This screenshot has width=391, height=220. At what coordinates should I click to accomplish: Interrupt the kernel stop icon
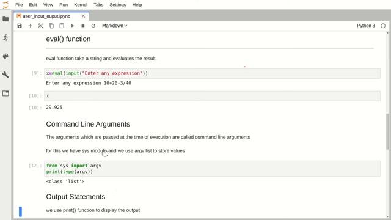click(83, 26)
